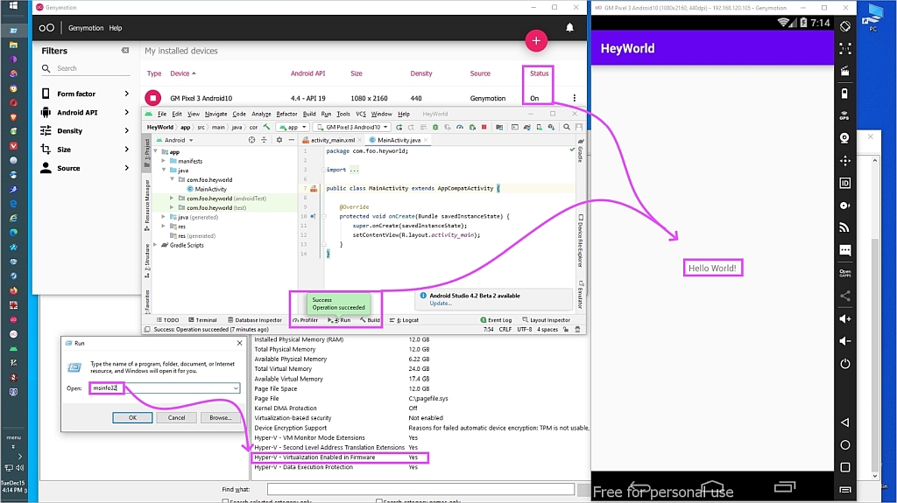Viewport: 897px width, 503px height.
Task: Expand the Density filter
Action: tap(126, 131)
